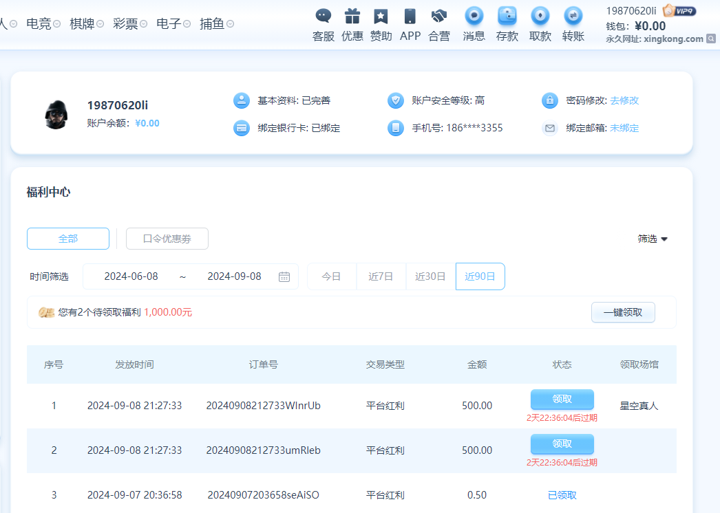Open the 客服 customer service chat icon
Image resolution: width=720 pixels, height=513 pixels.
(323, 17)
